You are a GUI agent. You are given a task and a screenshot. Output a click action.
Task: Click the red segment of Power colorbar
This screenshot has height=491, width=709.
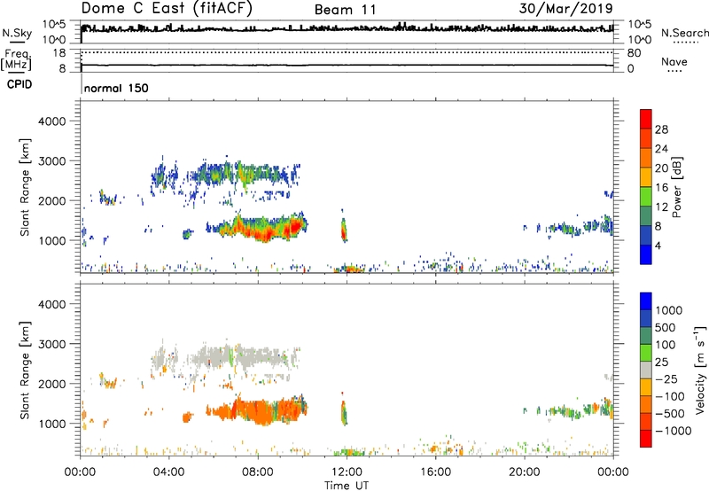[x=646, y=119]
